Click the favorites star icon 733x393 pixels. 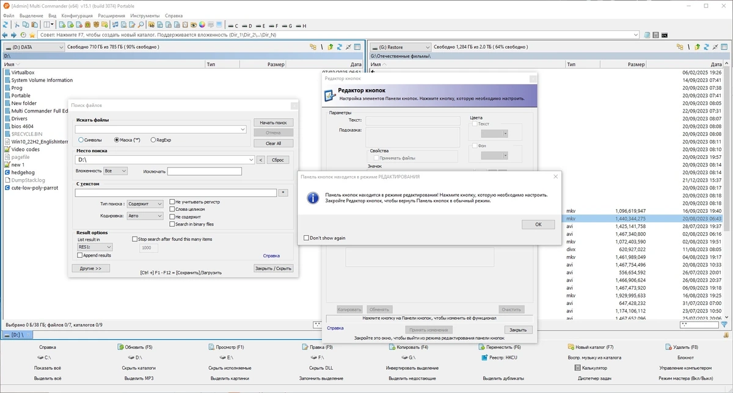click(32, 35)
